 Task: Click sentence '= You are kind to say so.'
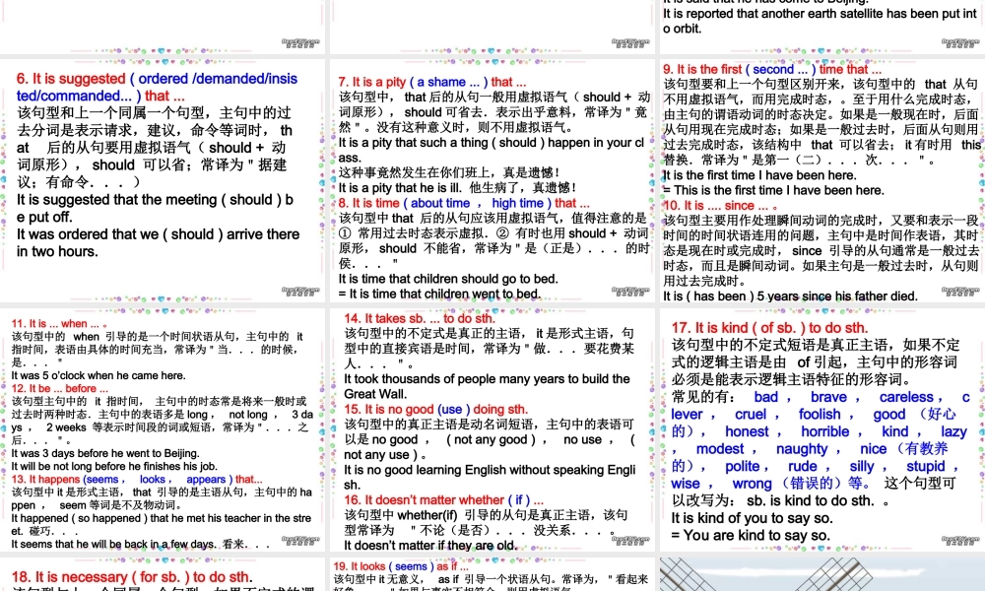tap(750, 536)
